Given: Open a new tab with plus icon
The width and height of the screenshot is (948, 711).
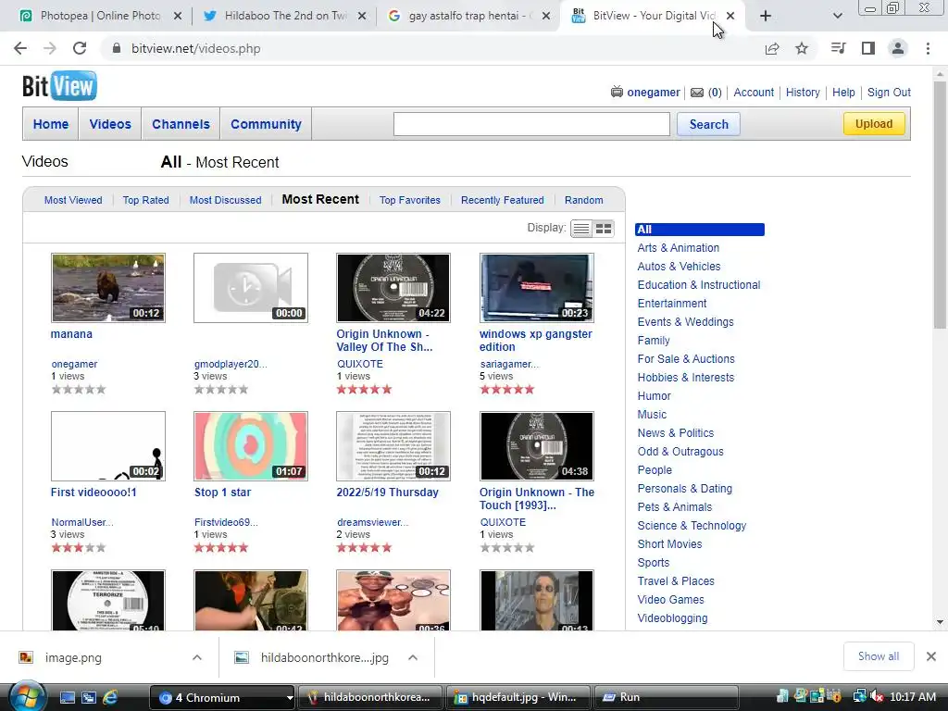Looking at the screenshot, I should [766, 16].
